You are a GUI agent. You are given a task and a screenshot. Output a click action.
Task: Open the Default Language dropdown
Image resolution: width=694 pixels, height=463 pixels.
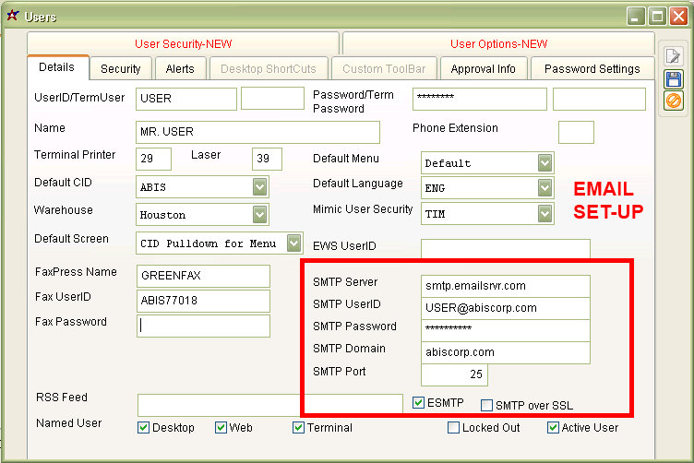[544, 188]
